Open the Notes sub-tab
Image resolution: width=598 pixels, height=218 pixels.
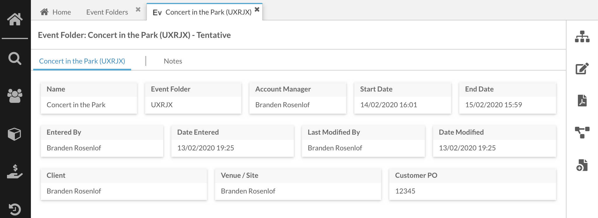tap(173, 61)
